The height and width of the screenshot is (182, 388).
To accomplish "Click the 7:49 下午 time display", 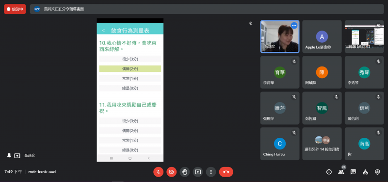I will 13,172.
